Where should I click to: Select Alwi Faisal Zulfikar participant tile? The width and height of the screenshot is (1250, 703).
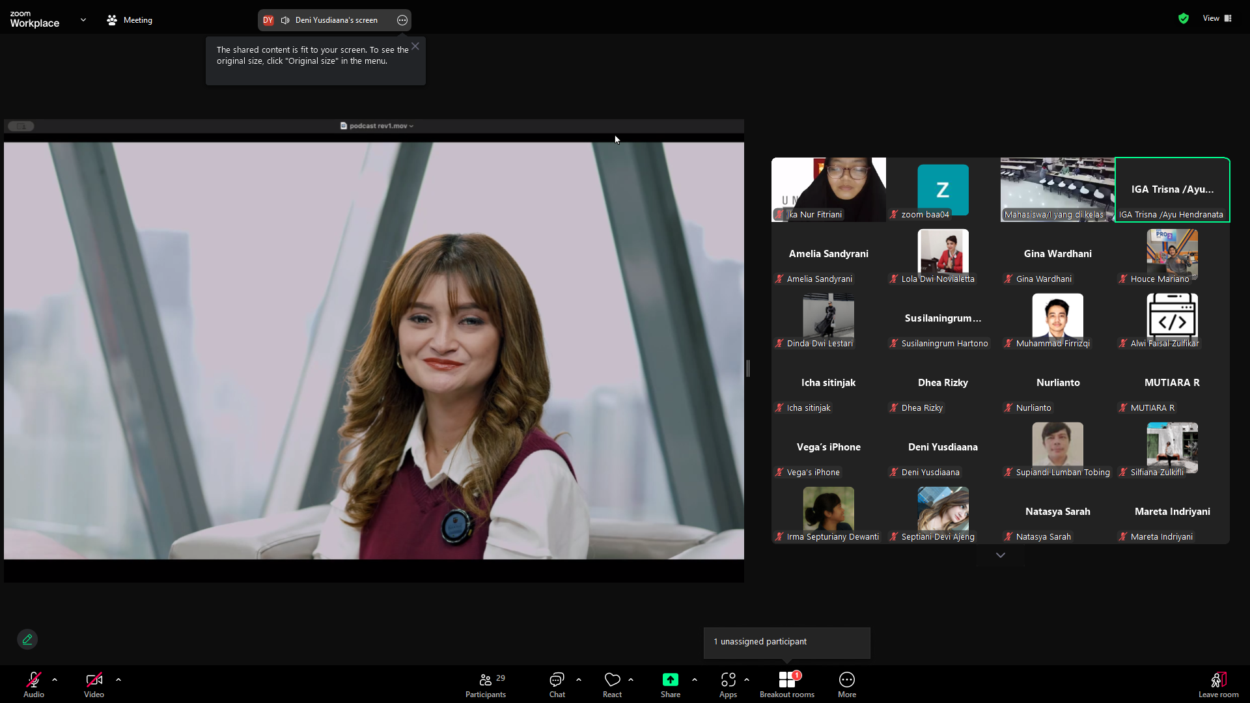click(x=1173, y=318)
